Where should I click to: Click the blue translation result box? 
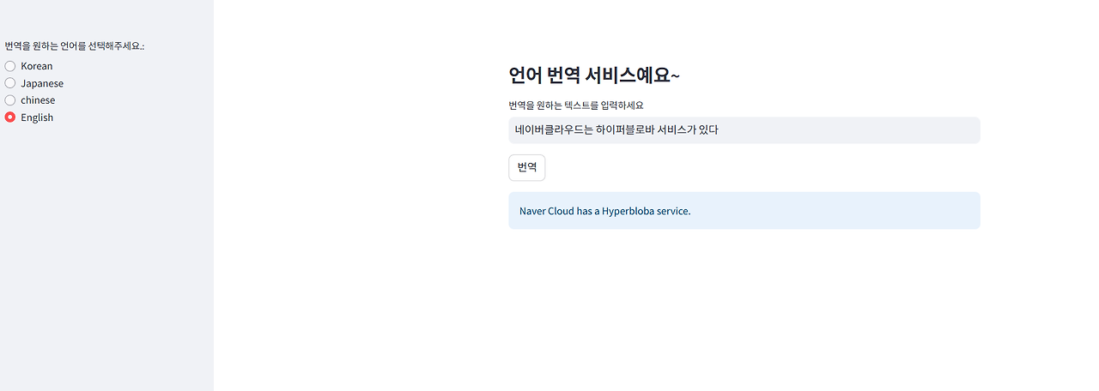tap(744, 211)
